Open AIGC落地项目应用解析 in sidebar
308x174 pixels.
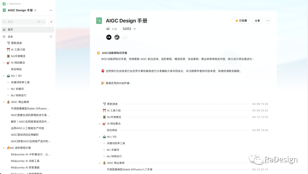click(25, 135)
